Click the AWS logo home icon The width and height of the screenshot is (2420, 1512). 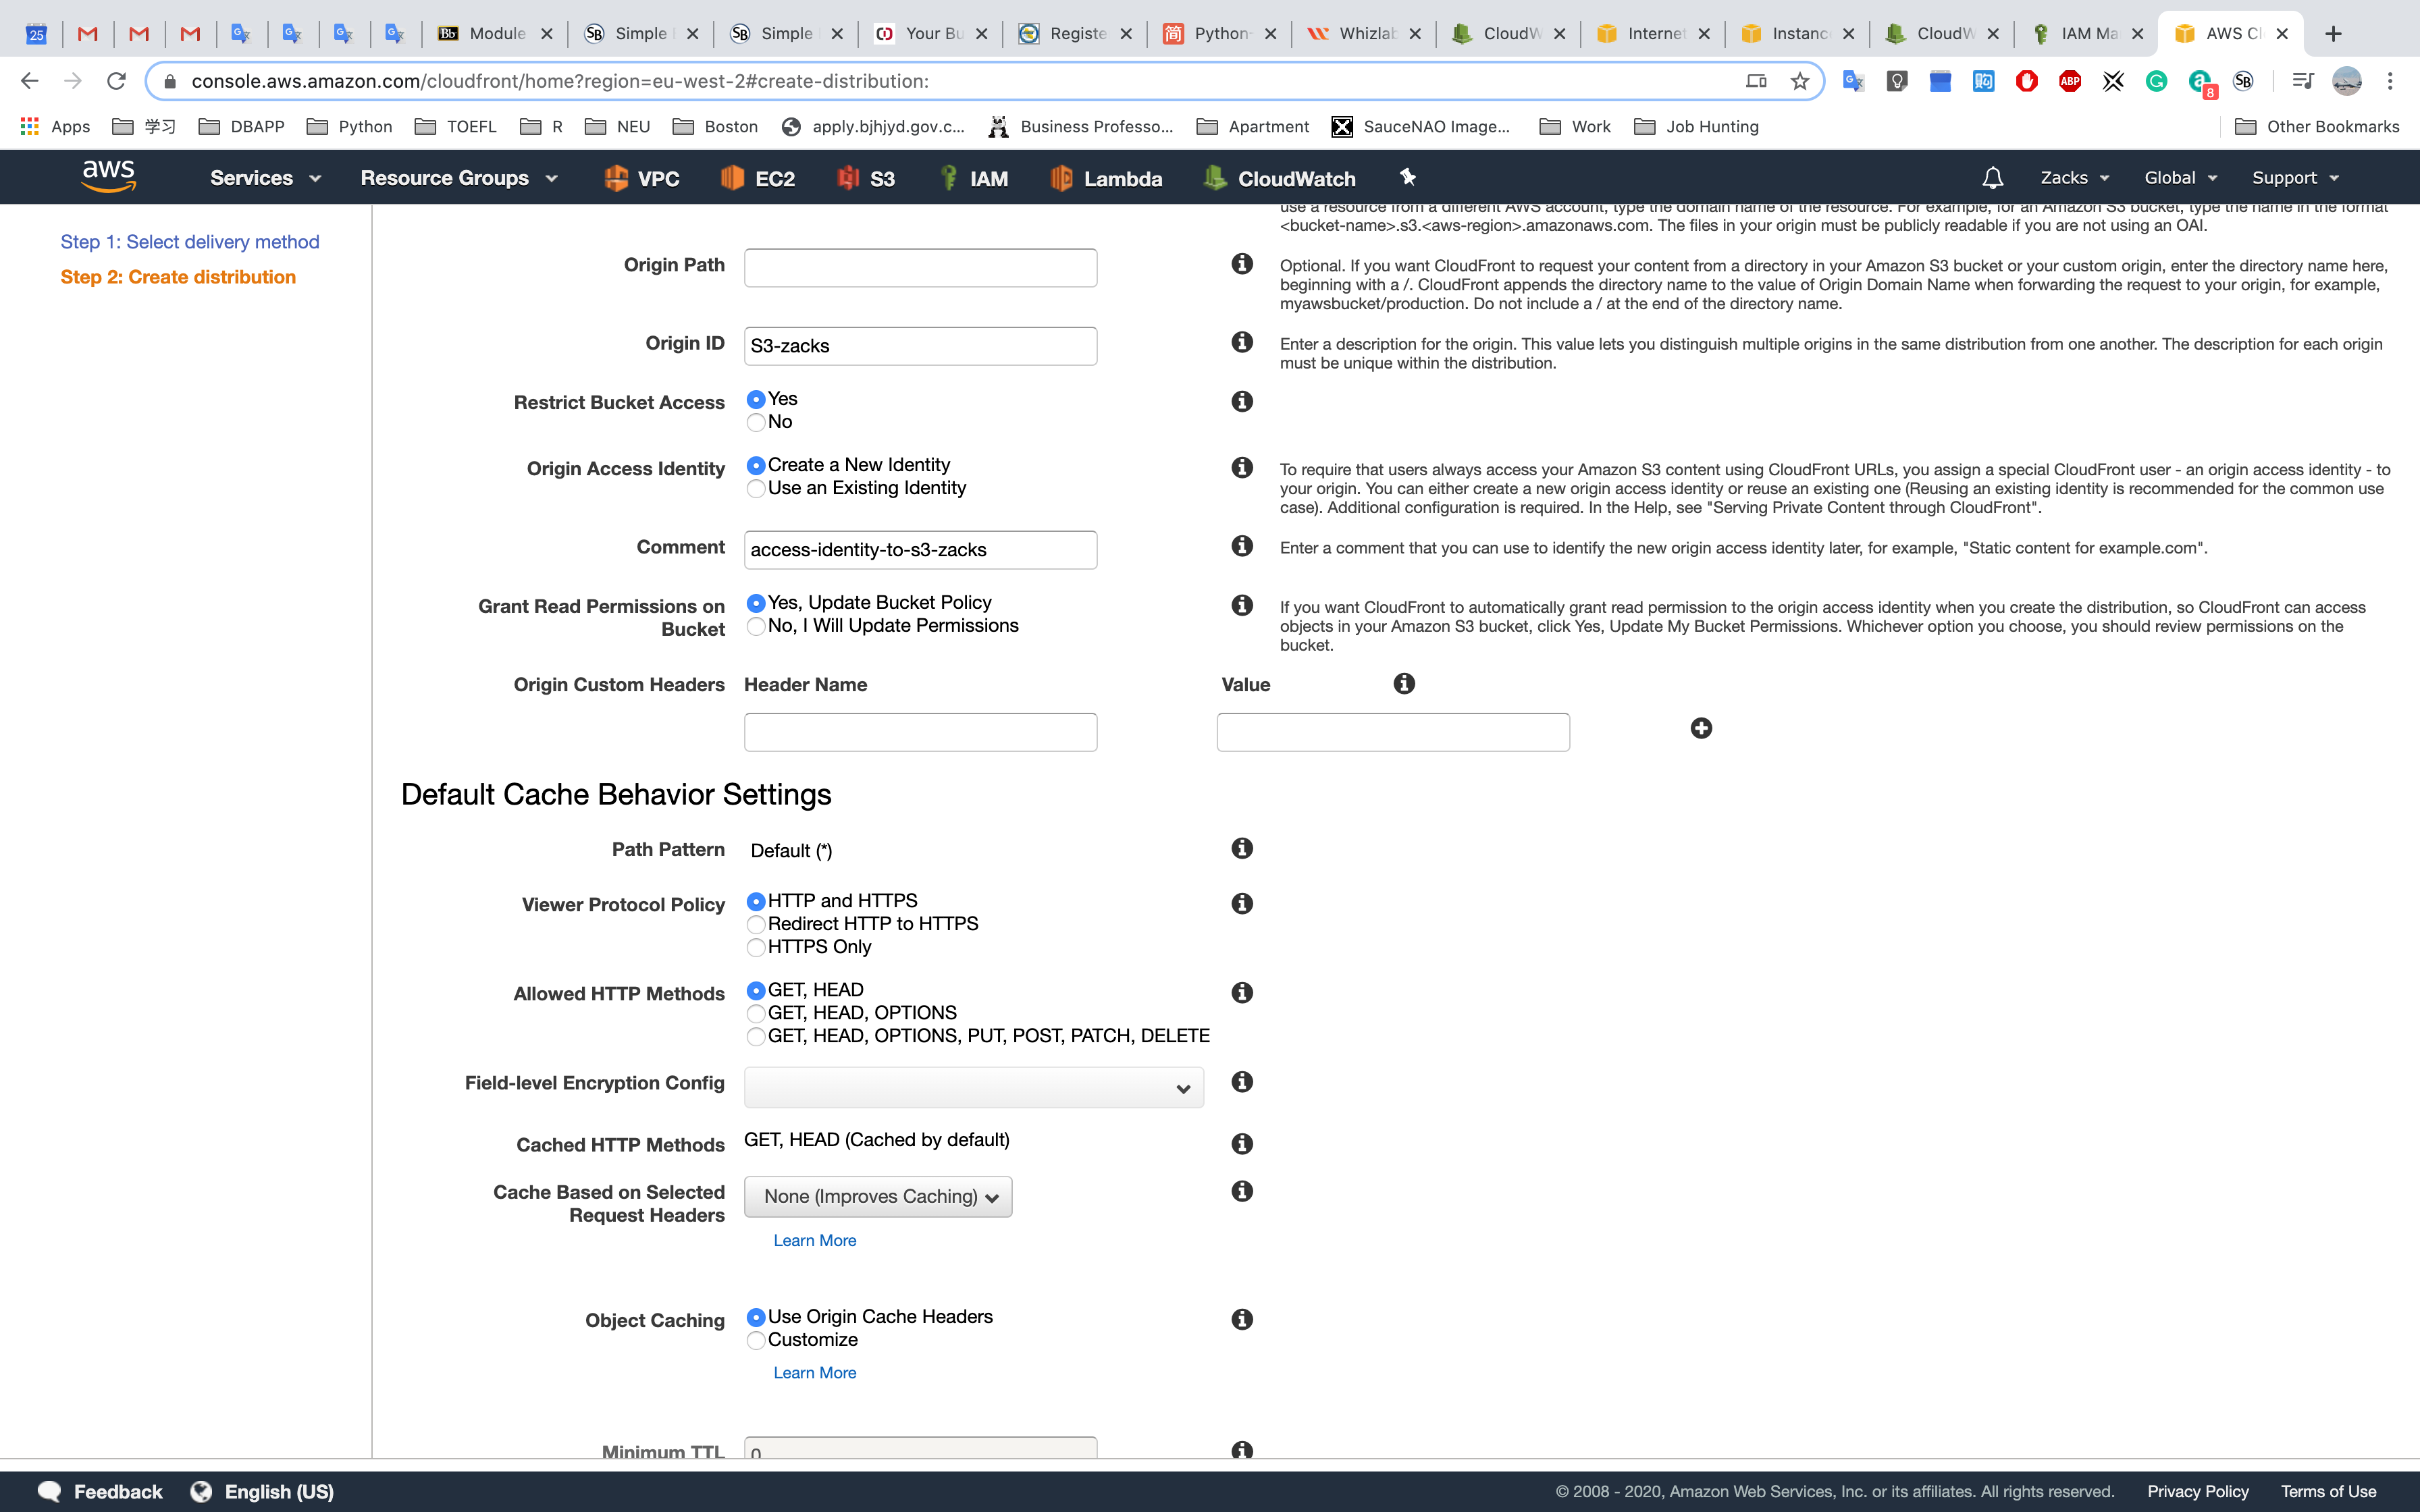[x=108, y=177]
